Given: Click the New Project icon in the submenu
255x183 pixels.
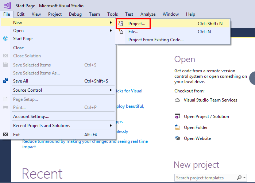Looking at the screenshot, I should 121,23.
